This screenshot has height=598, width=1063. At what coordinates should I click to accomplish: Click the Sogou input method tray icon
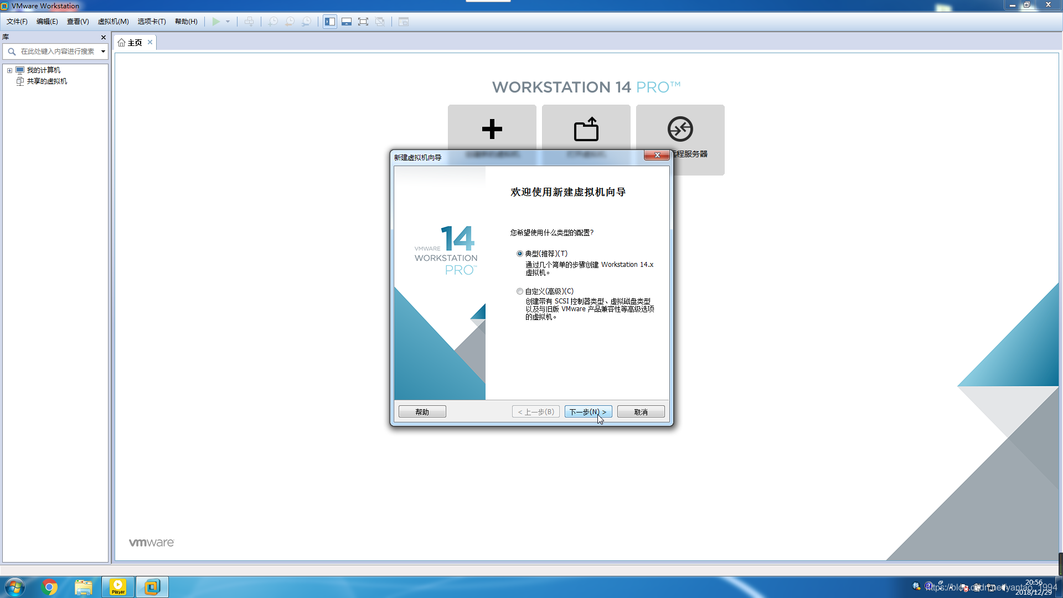click(916, 586)
